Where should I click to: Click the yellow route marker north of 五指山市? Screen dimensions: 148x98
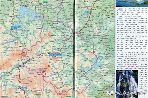[x=20, y=82]
